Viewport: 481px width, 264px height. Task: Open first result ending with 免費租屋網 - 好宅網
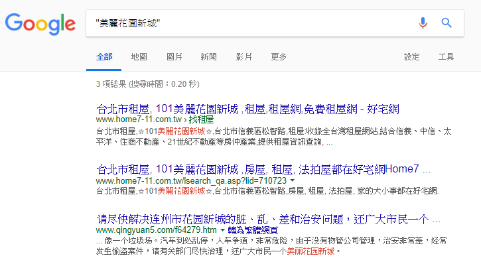(x=248, y=109)
